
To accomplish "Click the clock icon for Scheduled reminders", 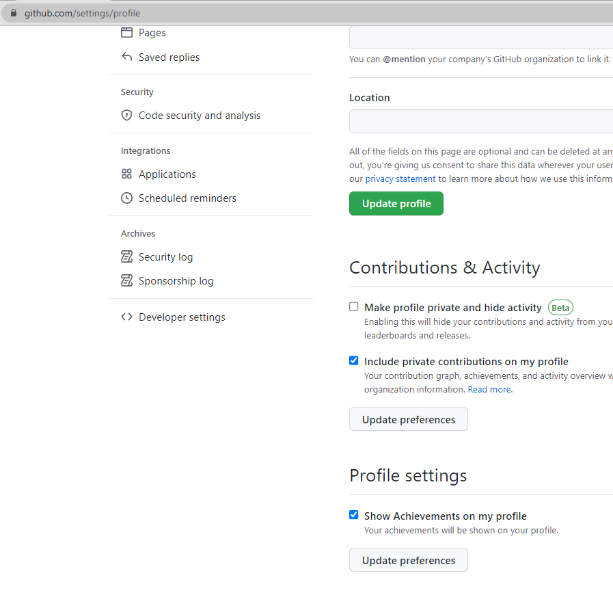I will [x=126, y=198].
